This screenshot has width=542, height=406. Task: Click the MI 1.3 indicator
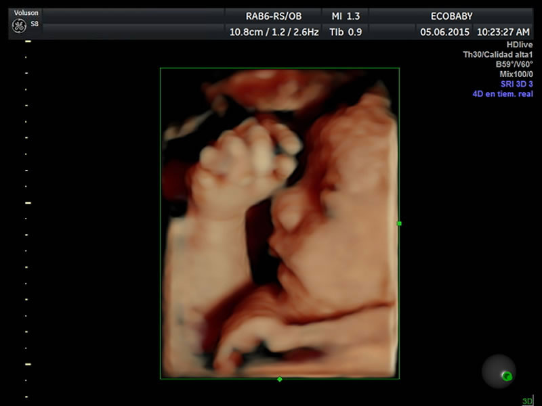point(346,16)
